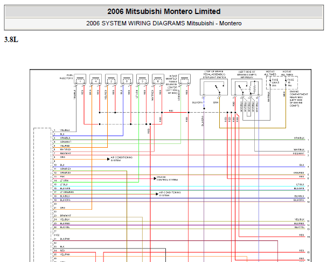This screenshot has height=262, width=327.
Task: Click right-edge 'YEL/BLK' wire label numbered 11
Action: pos(300,219)
